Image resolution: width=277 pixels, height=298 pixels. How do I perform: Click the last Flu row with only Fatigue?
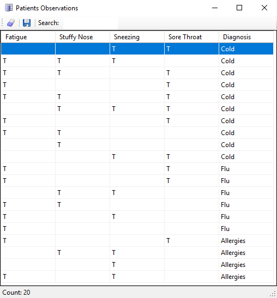[137, 229]
